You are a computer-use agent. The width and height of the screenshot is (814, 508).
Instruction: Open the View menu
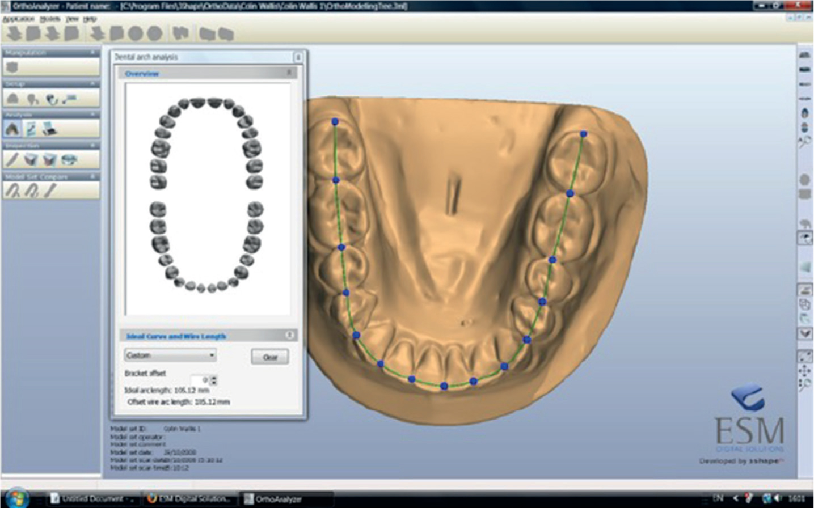point(72,19)
